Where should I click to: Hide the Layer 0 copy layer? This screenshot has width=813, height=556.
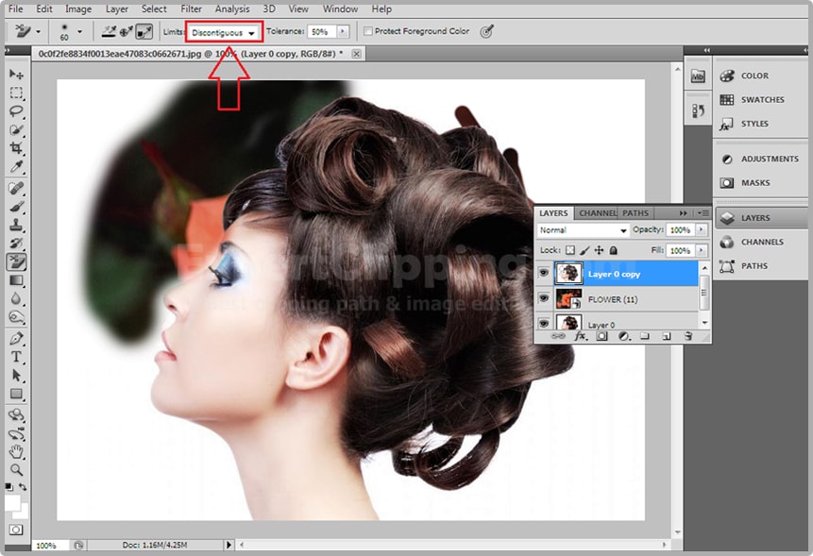(543, 274)
